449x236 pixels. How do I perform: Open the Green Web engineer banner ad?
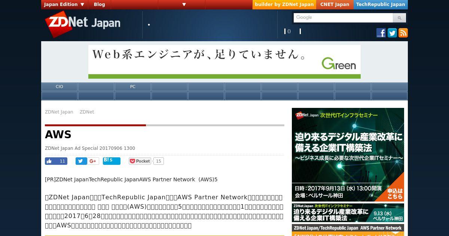coord(224,62)
